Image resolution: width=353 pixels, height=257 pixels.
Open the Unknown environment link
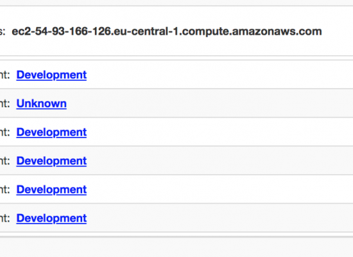pyautogui.click(x=42, y=103)
